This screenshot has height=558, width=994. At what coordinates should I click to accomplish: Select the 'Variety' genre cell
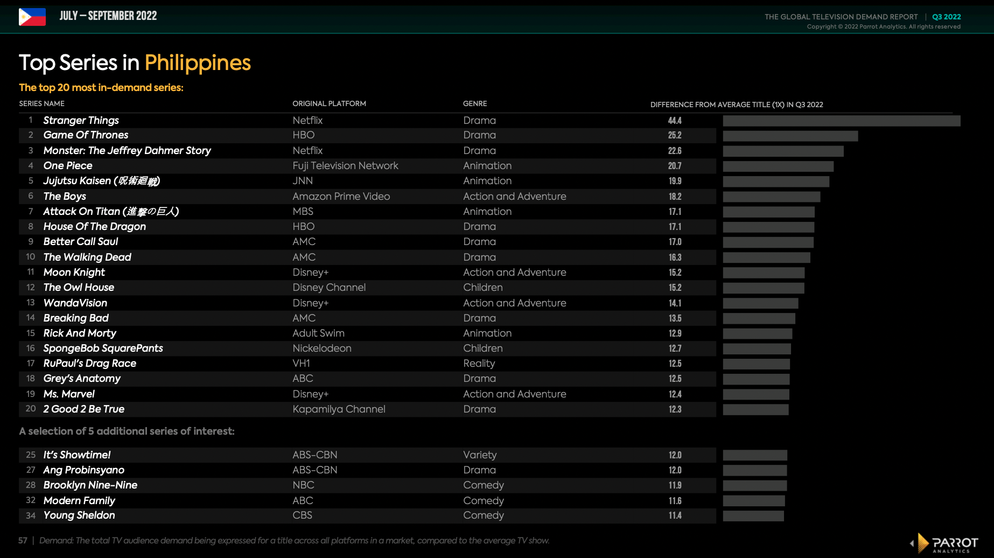tap(480, 455)
